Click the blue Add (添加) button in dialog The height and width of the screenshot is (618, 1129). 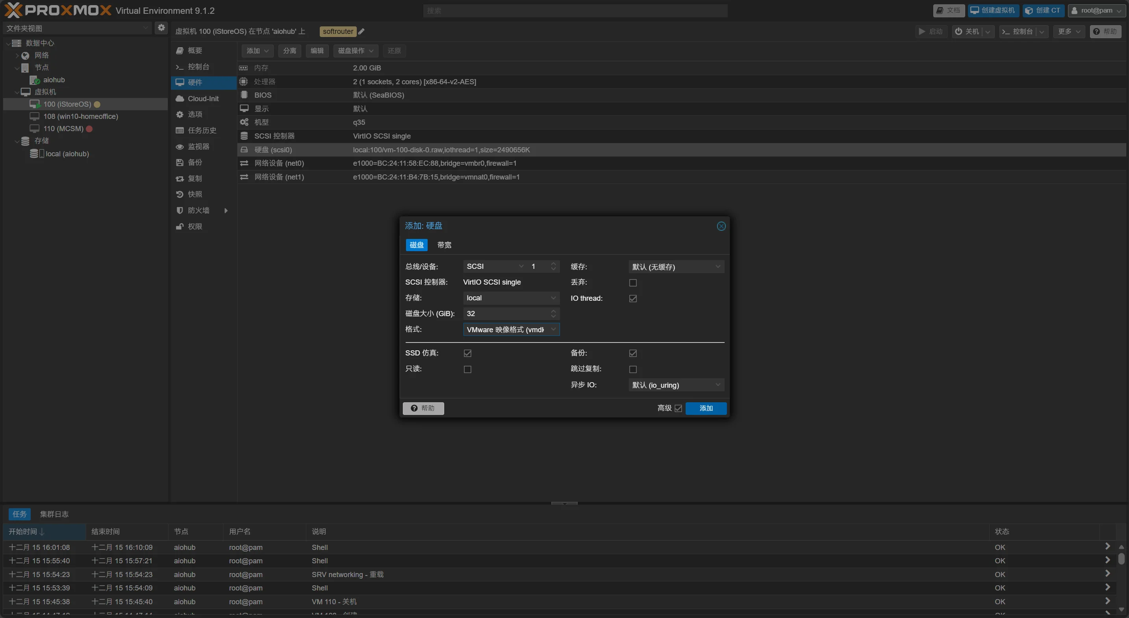coord(706,408)
